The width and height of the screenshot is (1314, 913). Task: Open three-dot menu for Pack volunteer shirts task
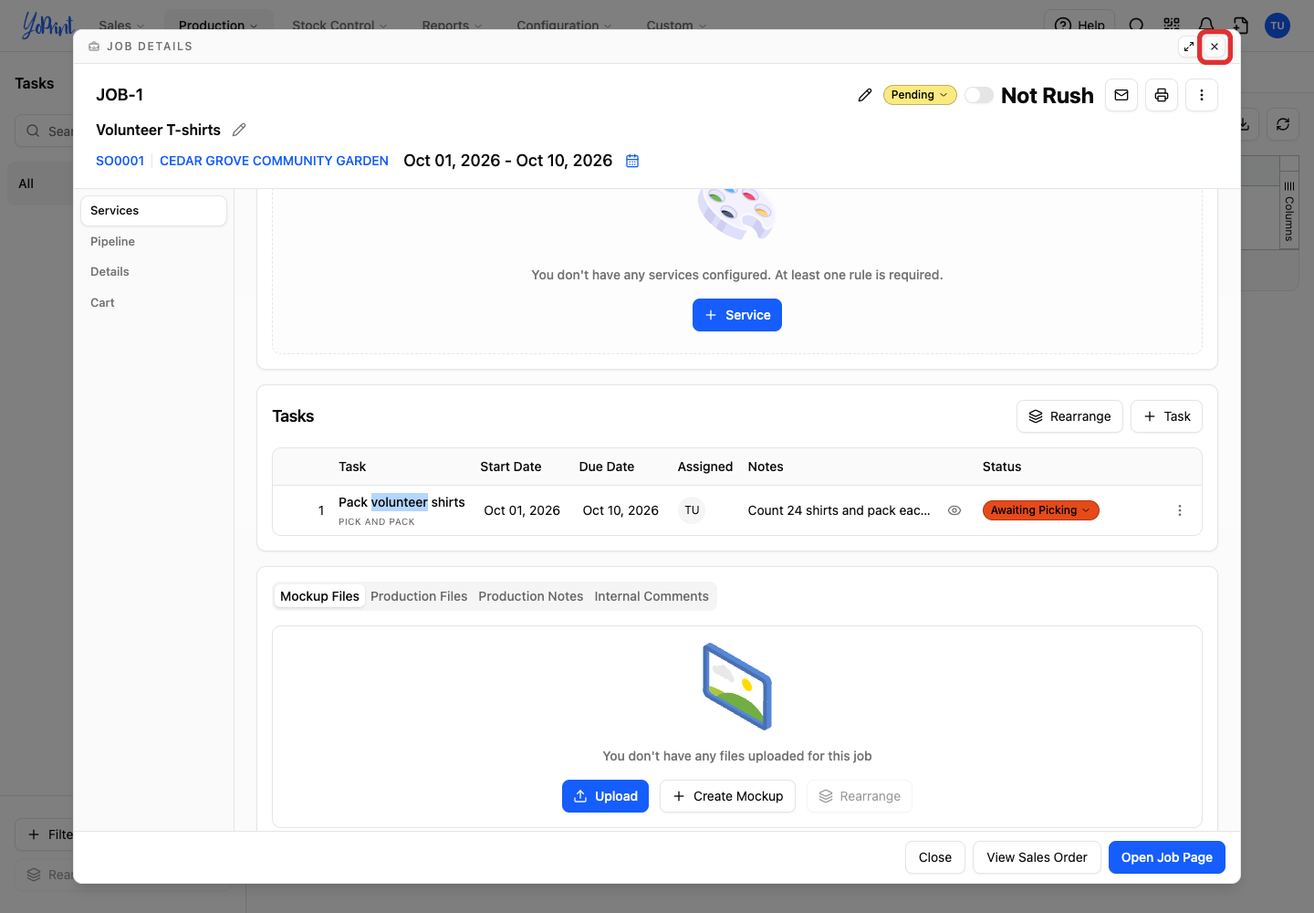pyautogui.click(x=1180, y=510)
